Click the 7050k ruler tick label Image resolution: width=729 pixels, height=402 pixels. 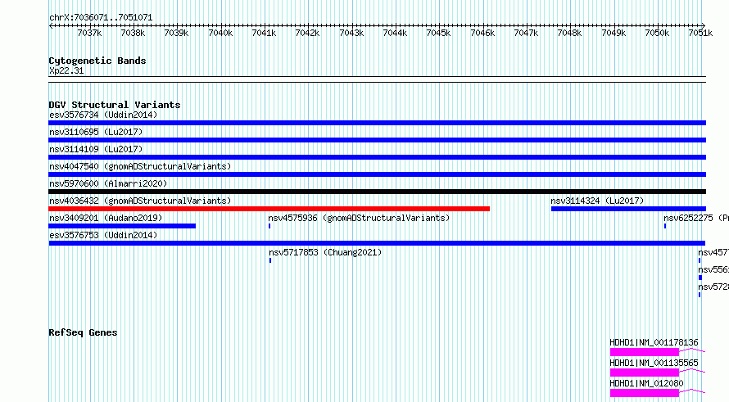click(x=658, y=33)
